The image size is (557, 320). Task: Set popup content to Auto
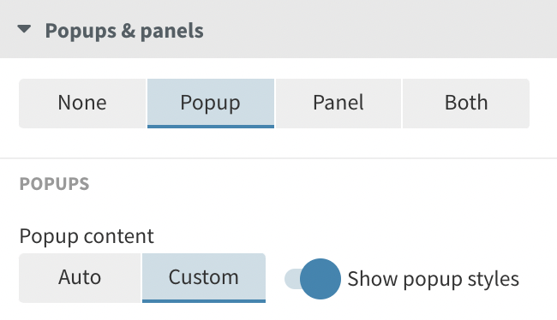coord(80,278)
